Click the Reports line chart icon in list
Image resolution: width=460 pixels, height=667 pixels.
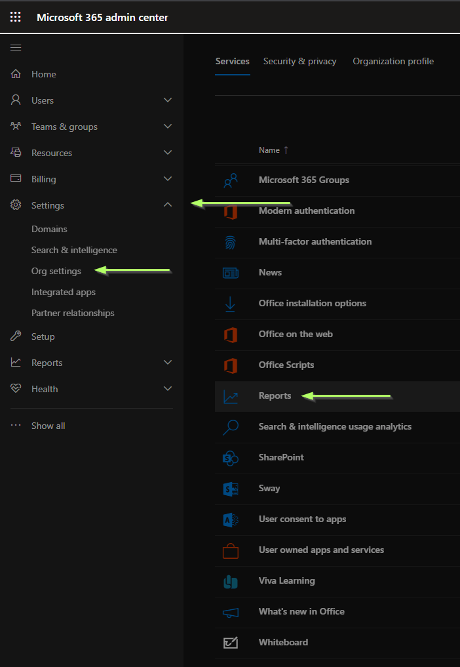point(231,397)
